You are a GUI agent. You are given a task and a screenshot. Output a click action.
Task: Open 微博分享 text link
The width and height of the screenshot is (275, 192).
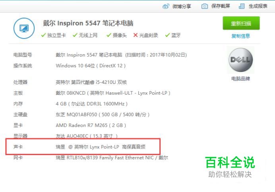pos(182,6)
